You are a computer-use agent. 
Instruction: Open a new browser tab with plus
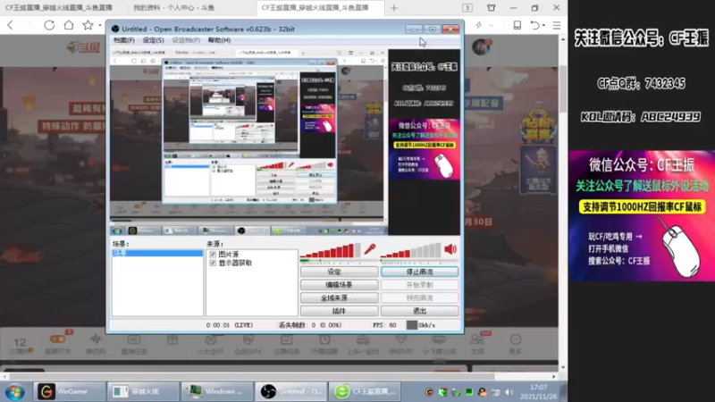[394, 8]
